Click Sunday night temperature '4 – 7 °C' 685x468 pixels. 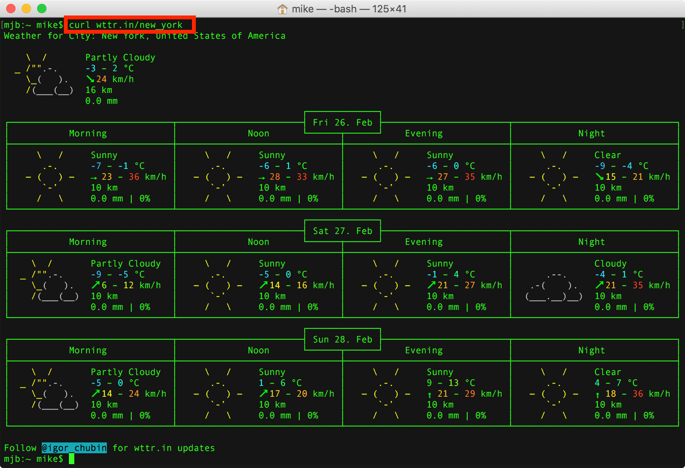click(x=616, y=383)
